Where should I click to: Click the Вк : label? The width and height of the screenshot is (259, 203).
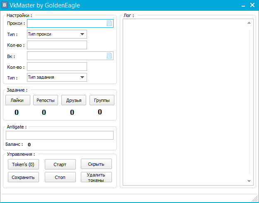[x=11, y=56]
